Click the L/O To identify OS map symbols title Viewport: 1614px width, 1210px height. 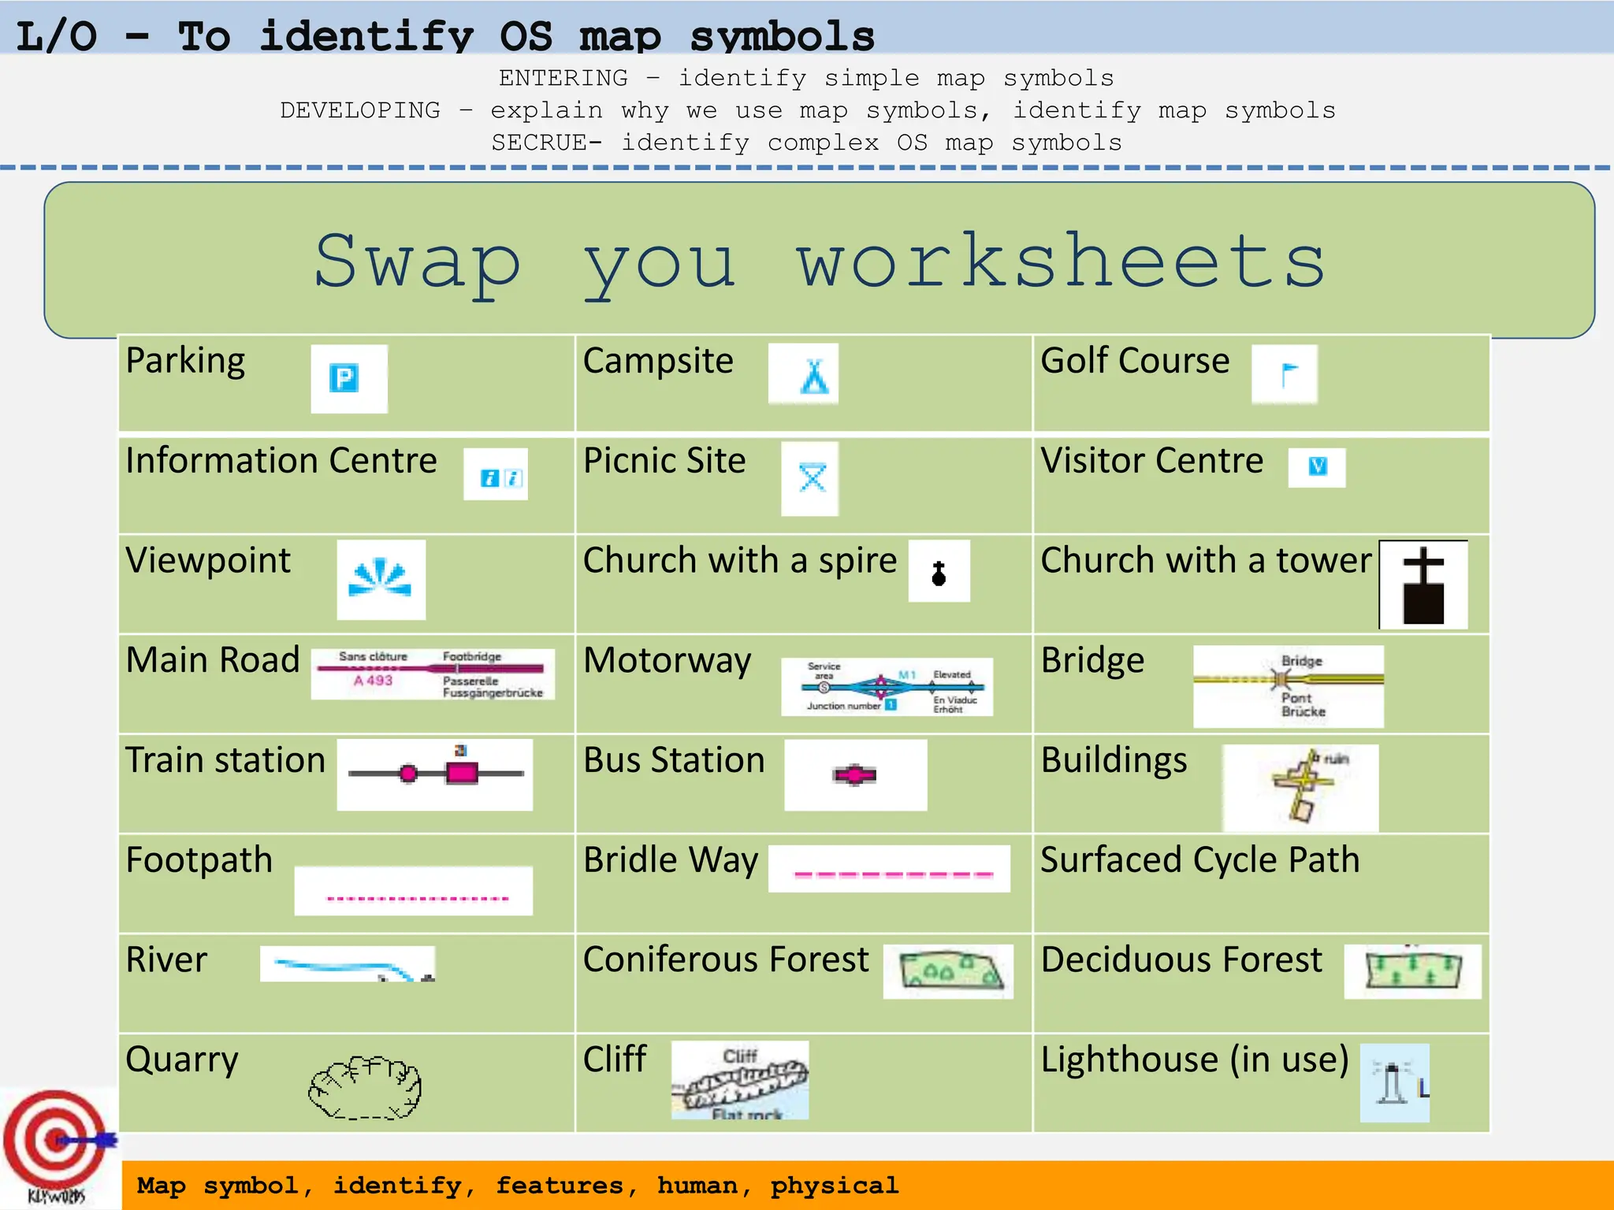coord(445,35)
